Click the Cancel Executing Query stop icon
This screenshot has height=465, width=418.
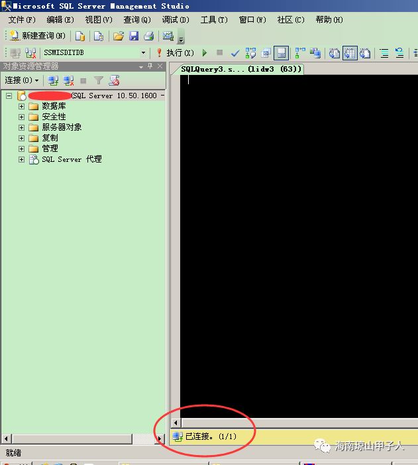[219, 52]
